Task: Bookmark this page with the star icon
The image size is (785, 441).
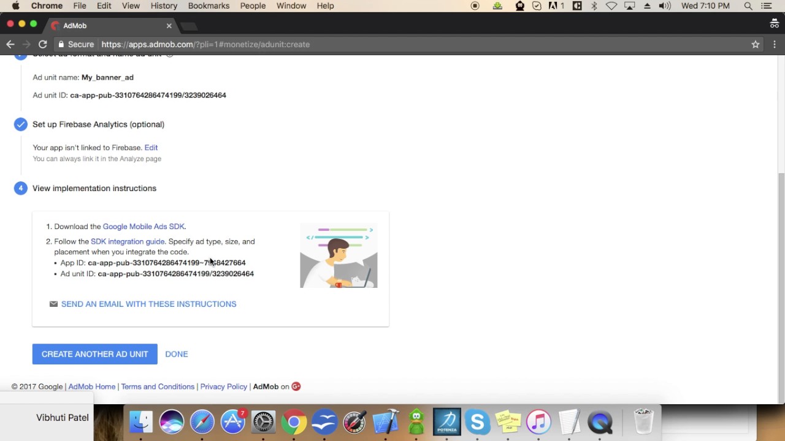Action: [756, 44]
